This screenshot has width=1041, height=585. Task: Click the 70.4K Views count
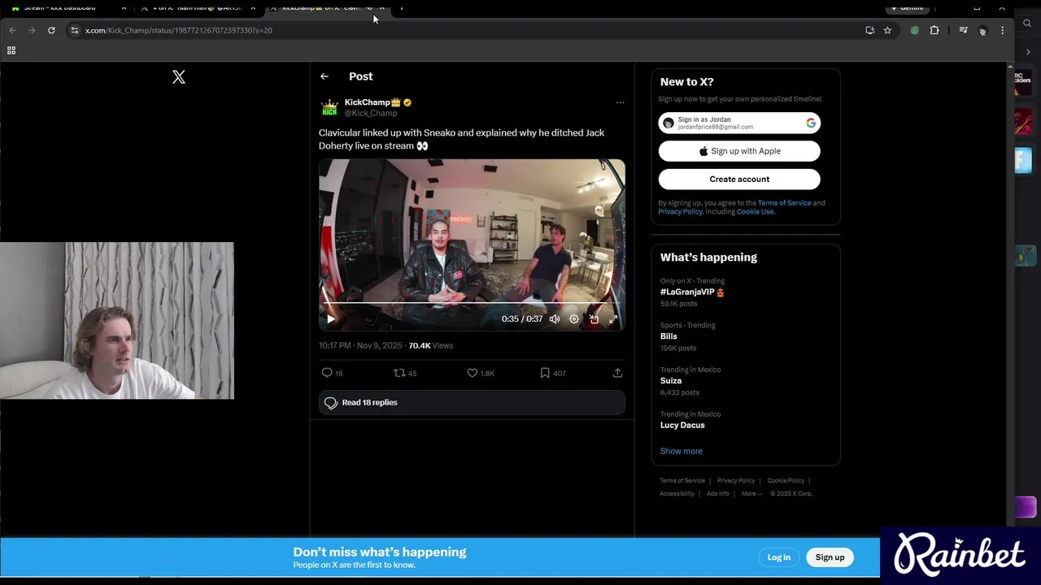(430, 345)
